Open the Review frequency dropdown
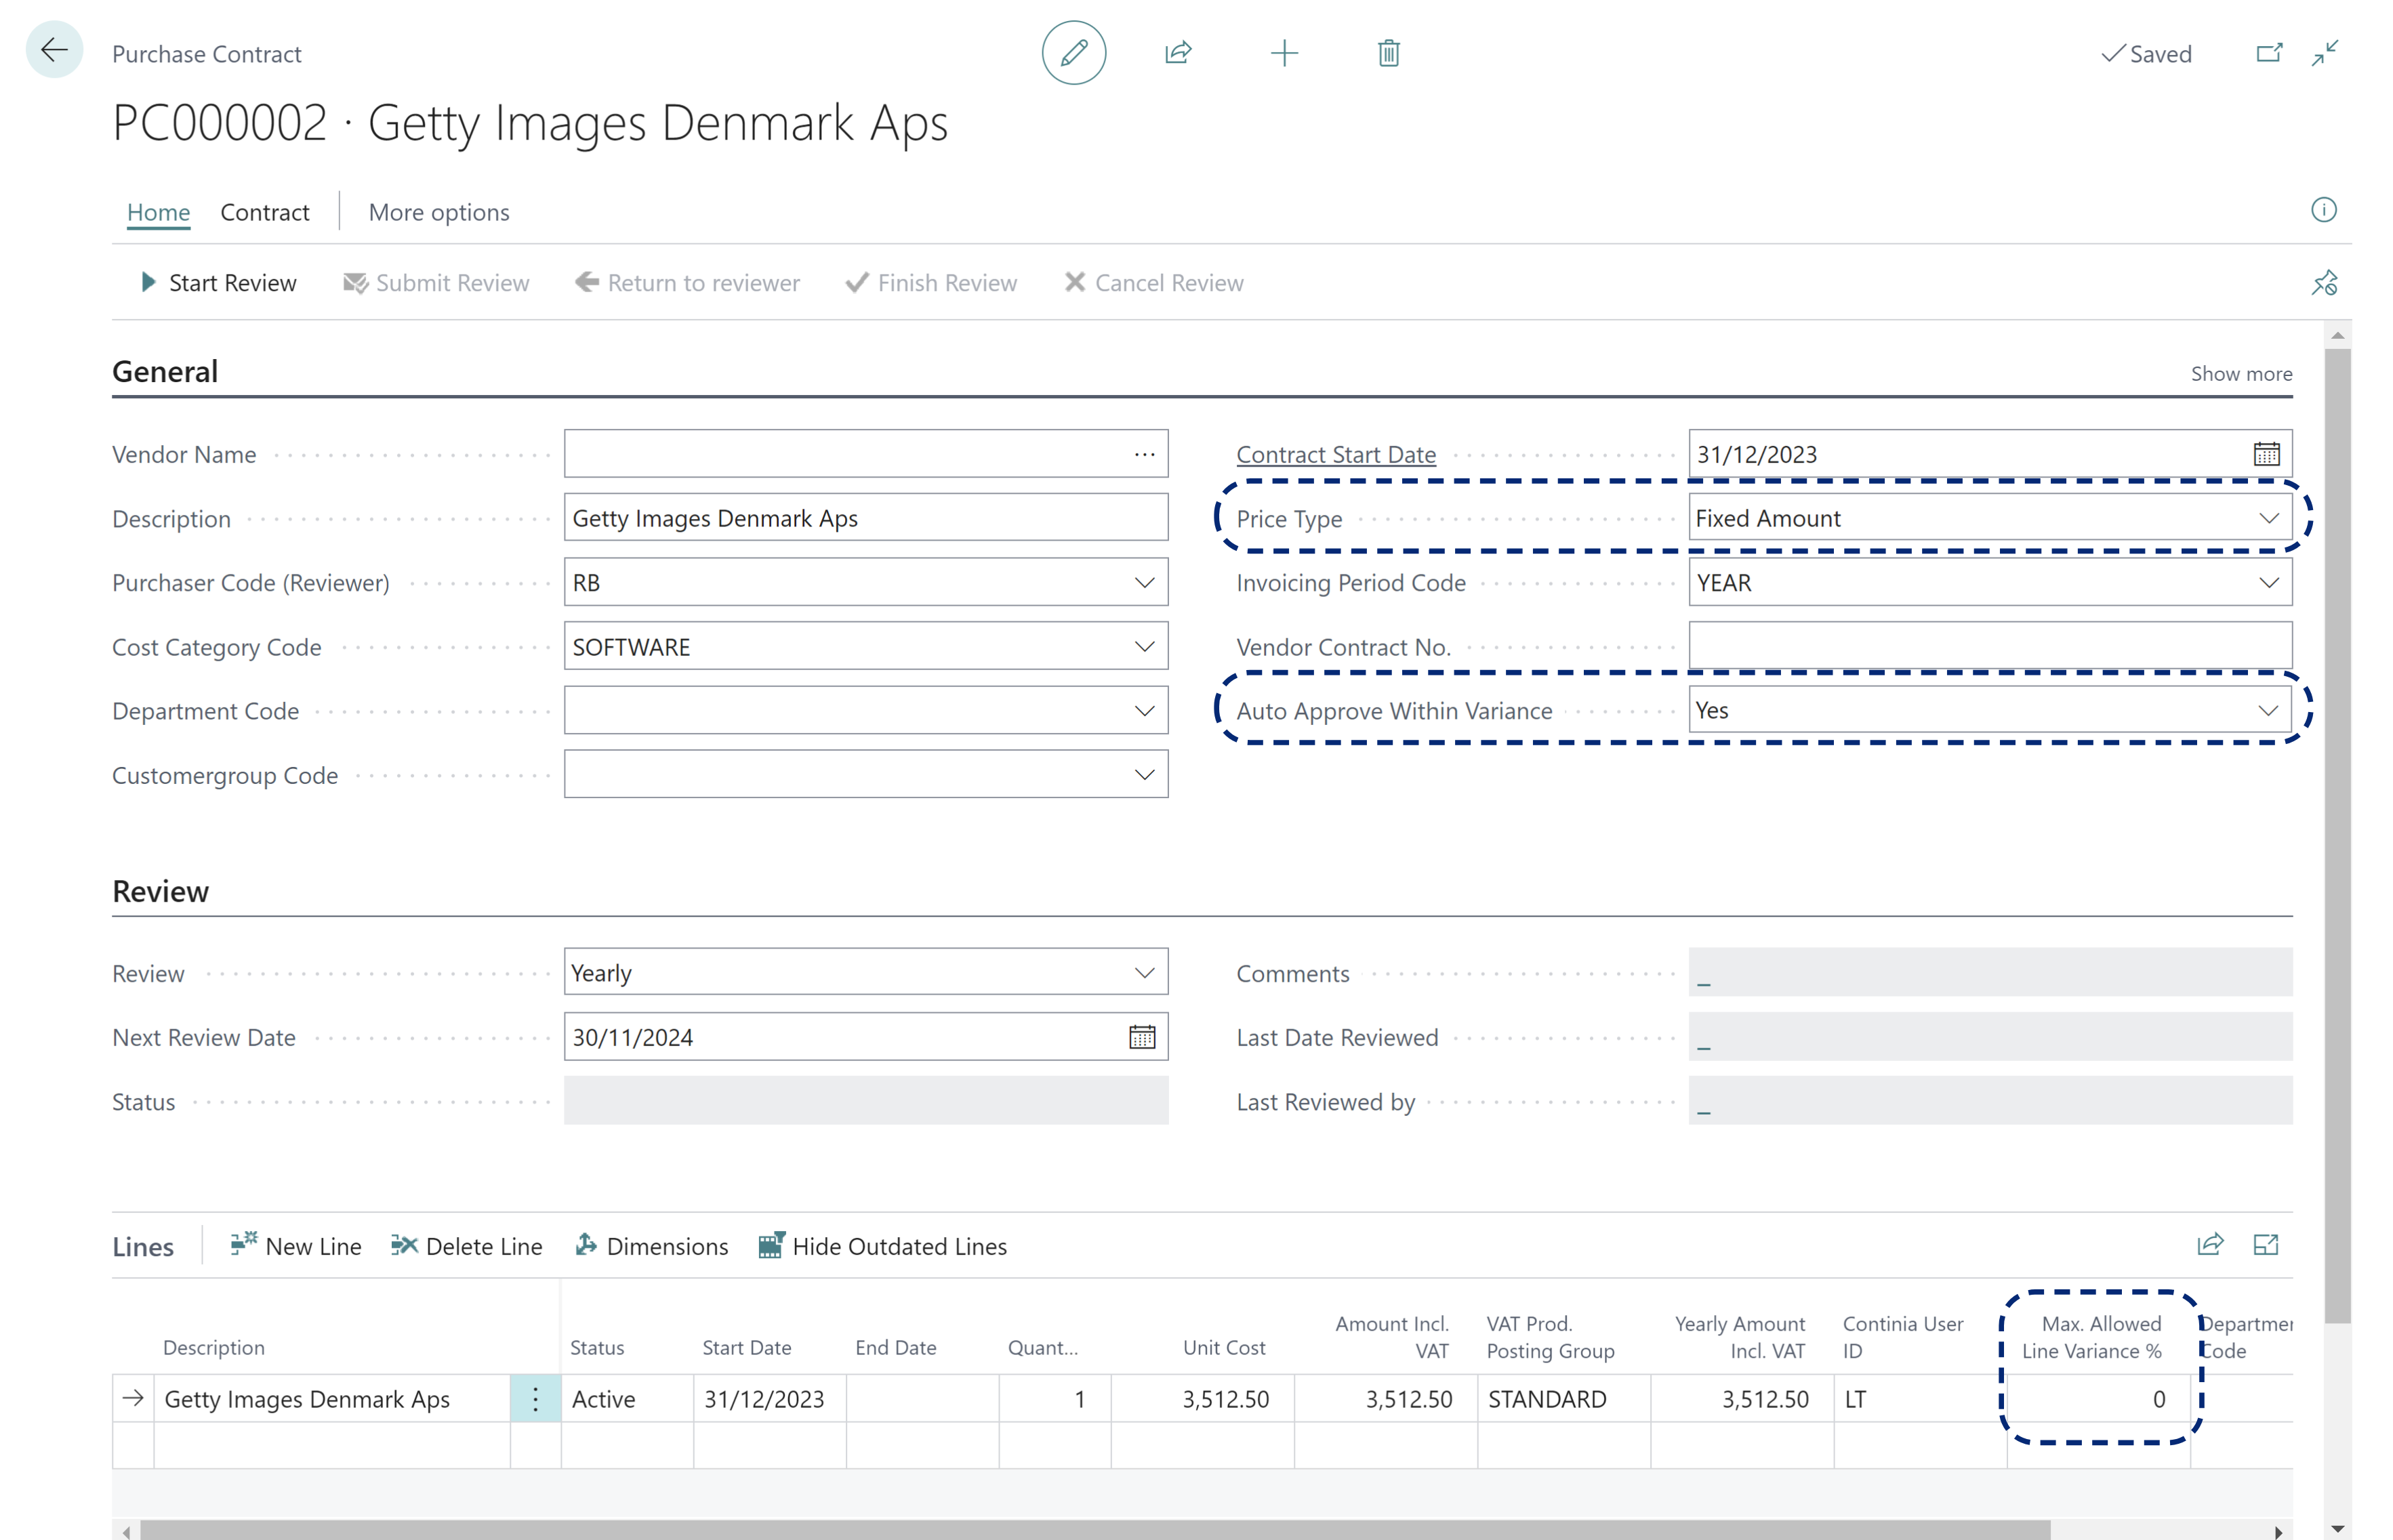This screenshot has height=1540, width=2393. click(1144, 973)
